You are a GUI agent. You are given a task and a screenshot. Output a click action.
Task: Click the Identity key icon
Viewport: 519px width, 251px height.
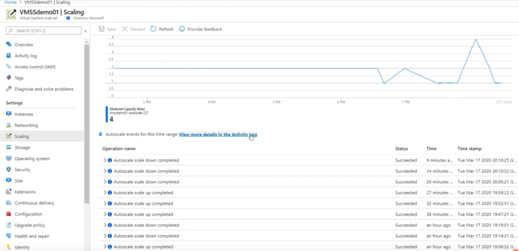tap(9, 247)
